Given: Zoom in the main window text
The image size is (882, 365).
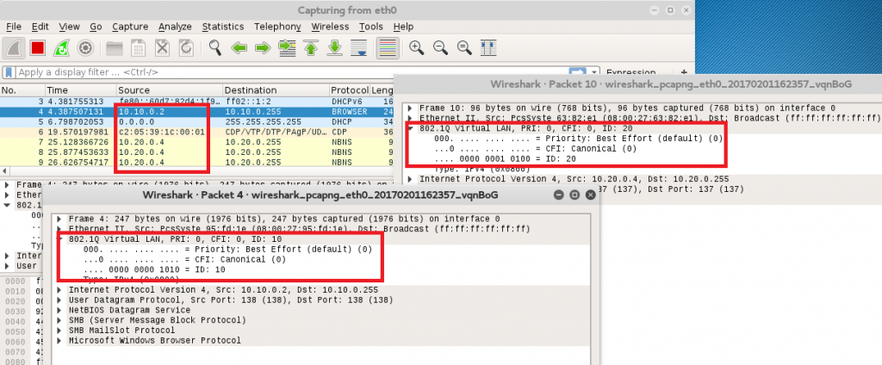Looking at the screenshot, I should click(x=416, y=48).
